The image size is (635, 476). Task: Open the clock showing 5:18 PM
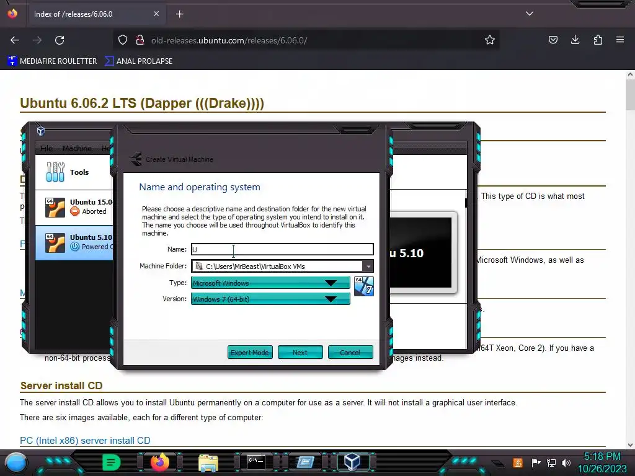pyautogui.click(x=602, y=462)
